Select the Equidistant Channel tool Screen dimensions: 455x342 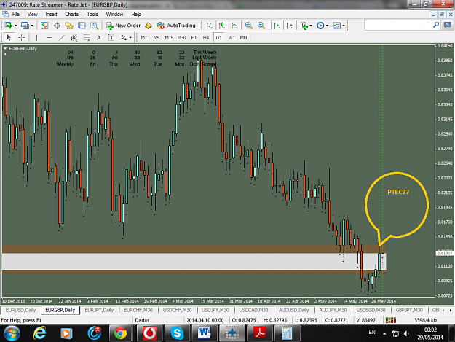[74, 37]
